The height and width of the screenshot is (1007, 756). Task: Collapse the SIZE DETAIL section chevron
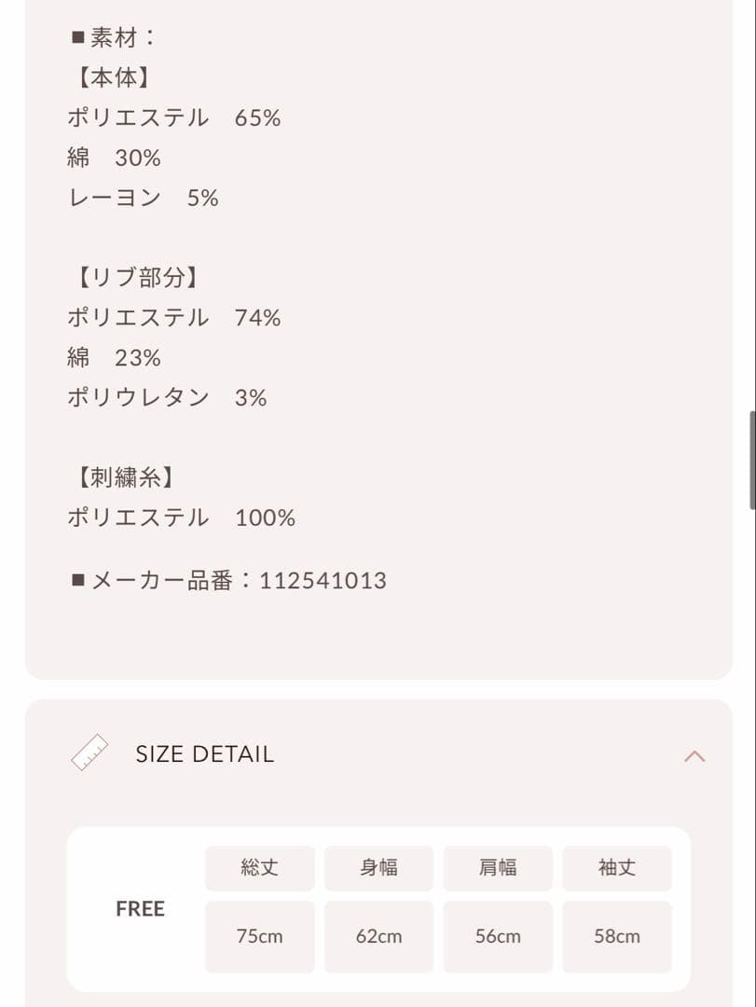(694, 755)
